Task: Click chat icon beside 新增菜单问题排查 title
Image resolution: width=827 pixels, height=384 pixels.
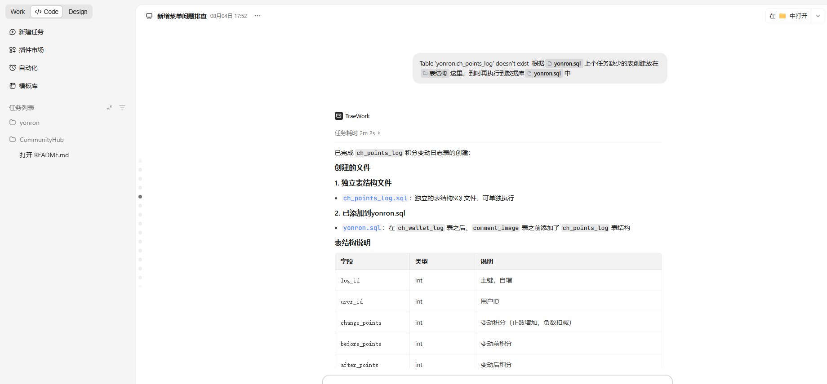Action: [149, 16]
